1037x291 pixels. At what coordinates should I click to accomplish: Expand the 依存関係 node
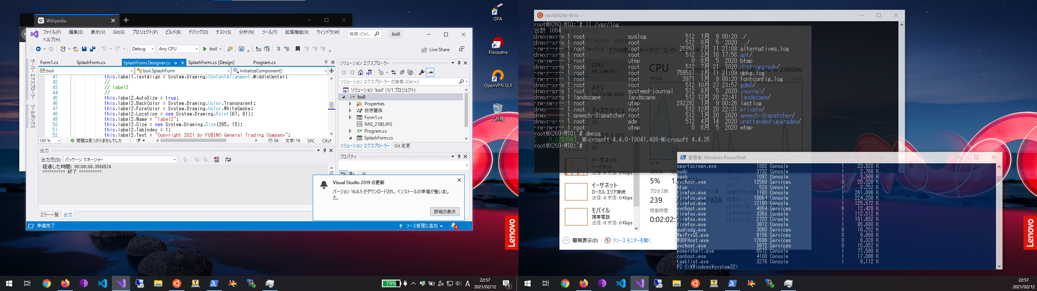(350, 111)
